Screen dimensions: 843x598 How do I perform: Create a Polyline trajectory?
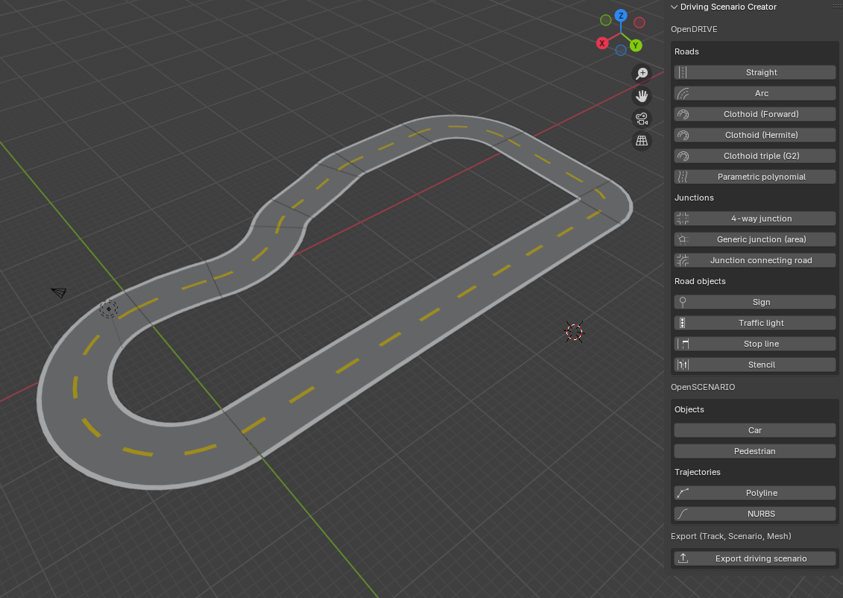point(755,493)
